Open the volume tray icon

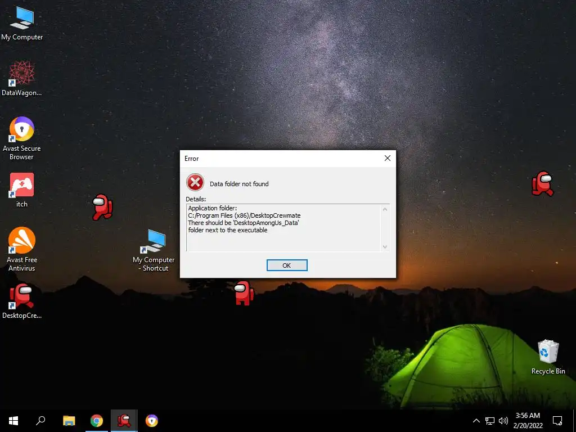[x=503, y=421]
